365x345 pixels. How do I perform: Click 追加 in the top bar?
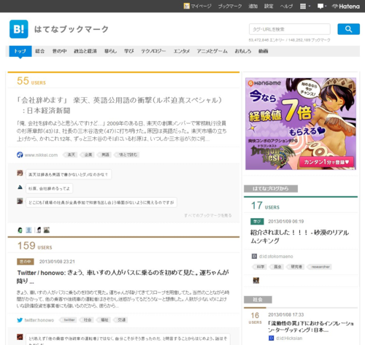[253, 6]
